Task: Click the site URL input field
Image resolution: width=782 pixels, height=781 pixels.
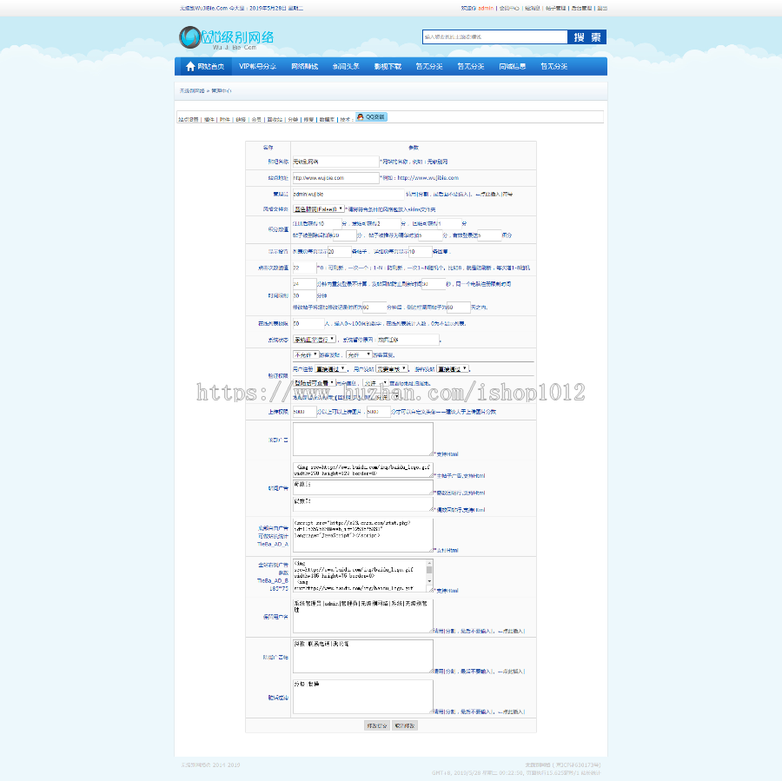Action: pos(335,178)
